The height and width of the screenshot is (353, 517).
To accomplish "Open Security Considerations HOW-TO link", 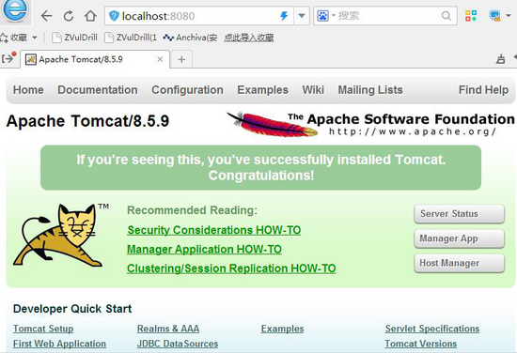I will 214,230.
